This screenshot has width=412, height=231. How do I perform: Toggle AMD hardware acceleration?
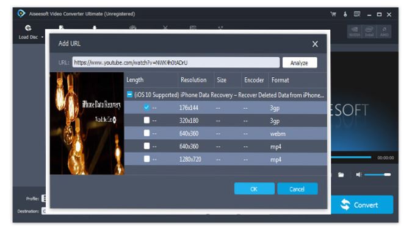(384, 32)
